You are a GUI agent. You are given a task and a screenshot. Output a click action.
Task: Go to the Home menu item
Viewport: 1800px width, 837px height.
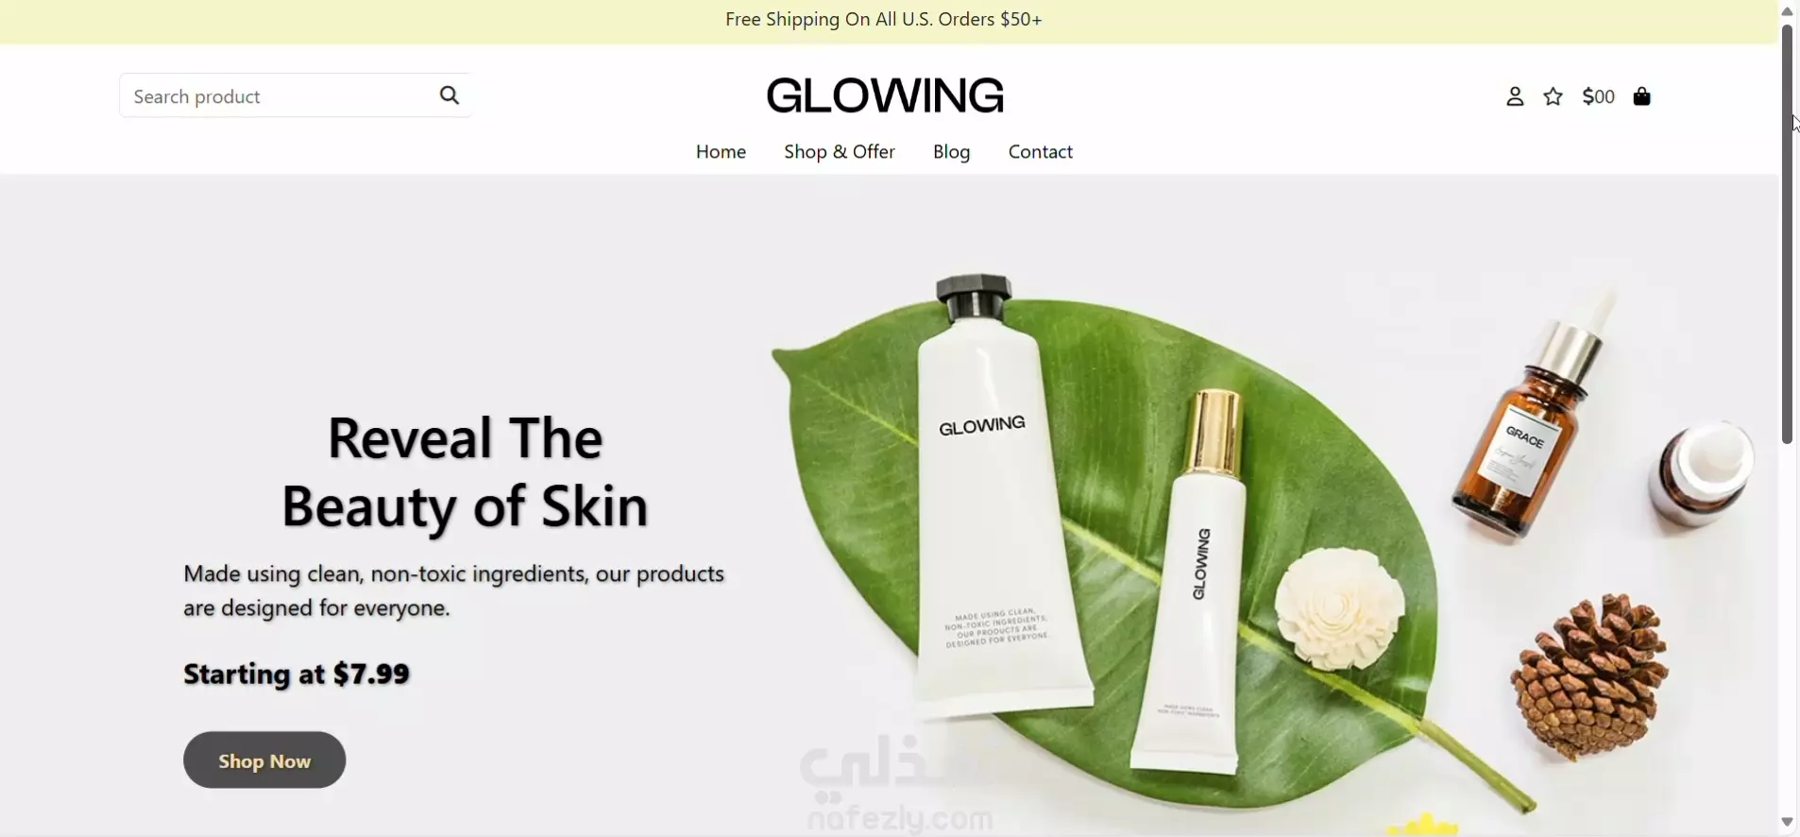pyautogui.click(x=721, y=152)
